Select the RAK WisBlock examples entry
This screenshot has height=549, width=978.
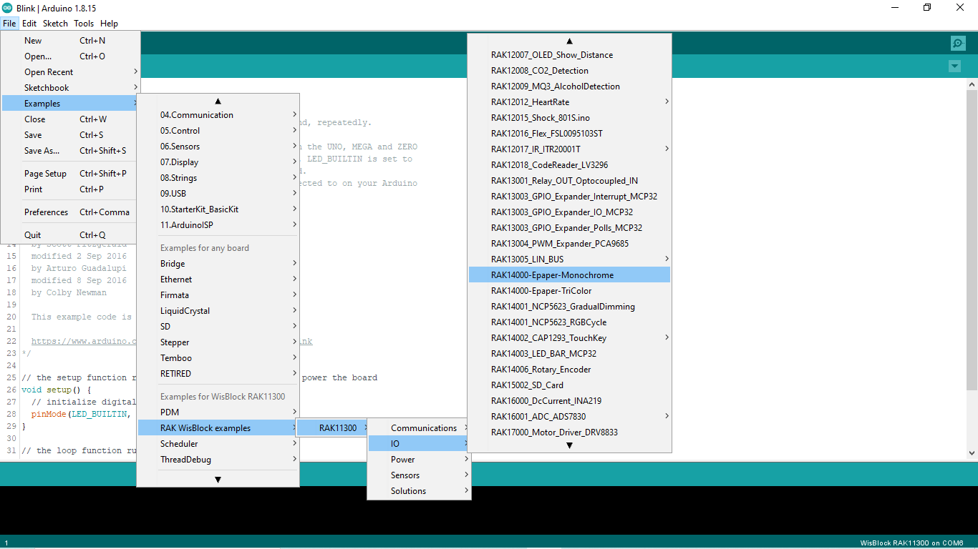218,428
